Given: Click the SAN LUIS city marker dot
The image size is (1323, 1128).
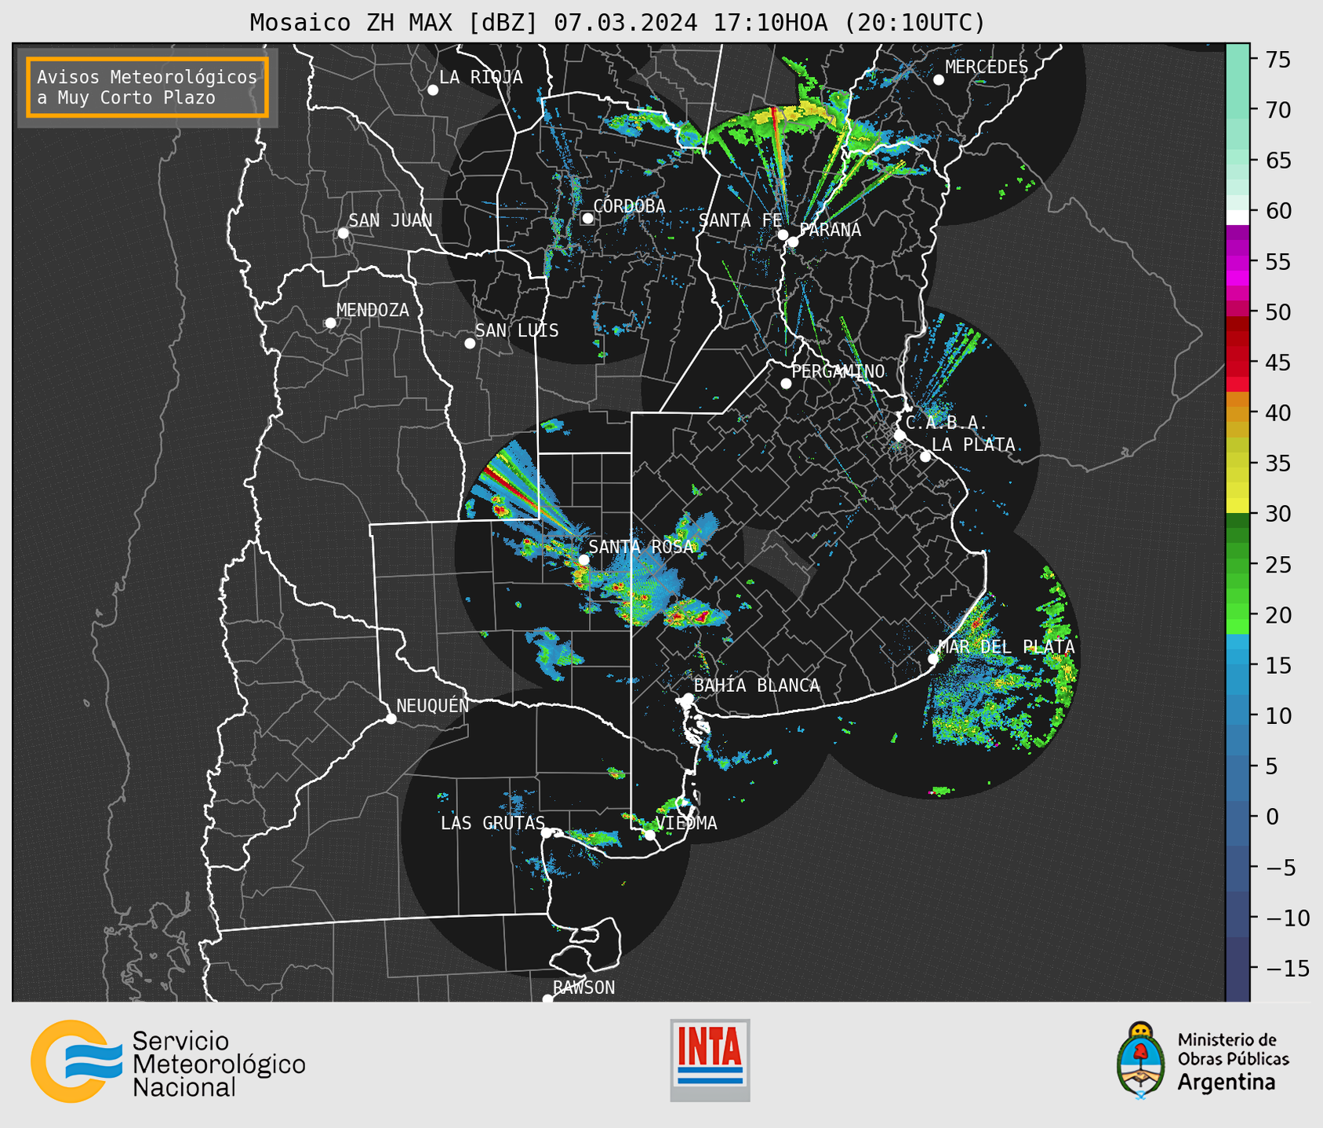Looking at the screenshot, I should tap(470, 344).
